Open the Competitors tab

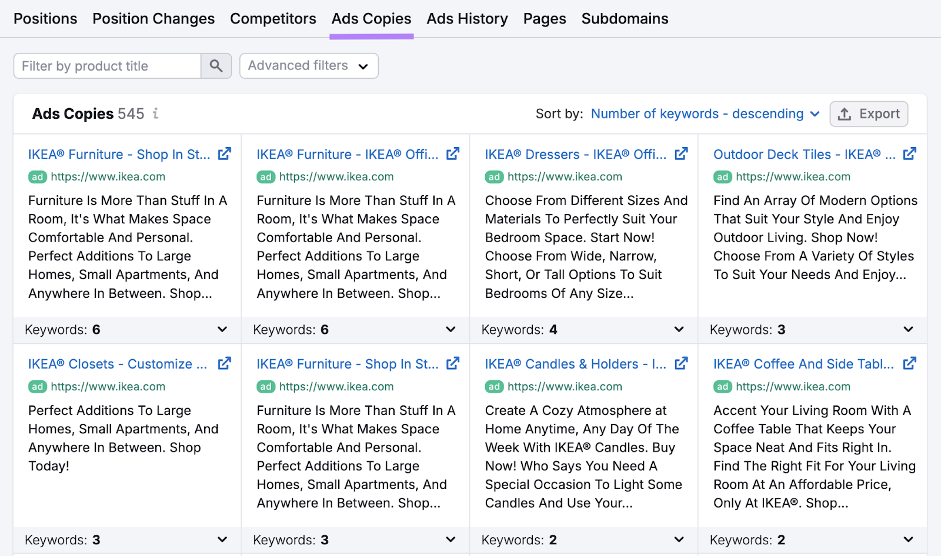click(273, 18)
